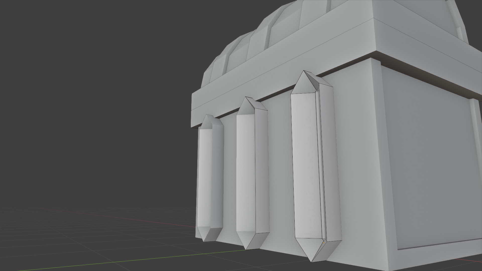
Task: Click the orange origin dot on right pillar
Action: click(324, 243)
